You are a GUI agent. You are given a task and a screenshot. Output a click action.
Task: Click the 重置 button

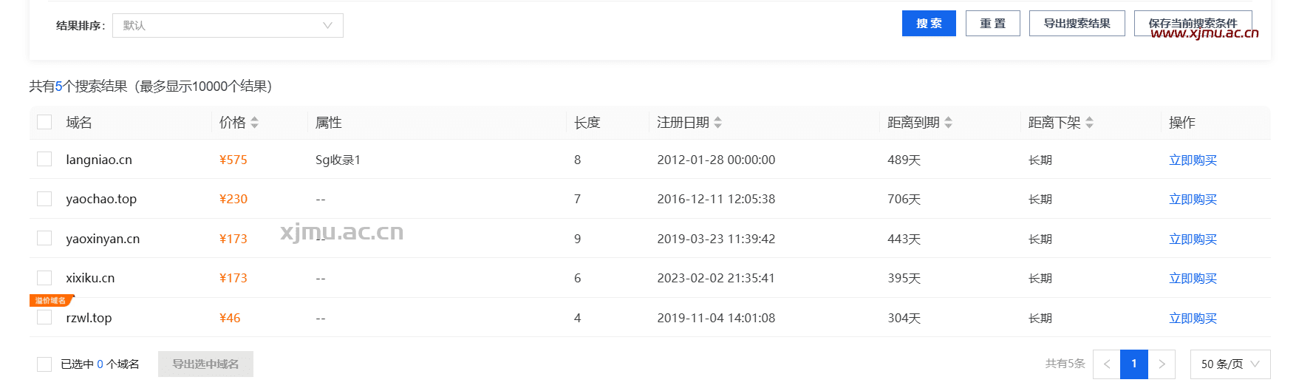[993, 24]
